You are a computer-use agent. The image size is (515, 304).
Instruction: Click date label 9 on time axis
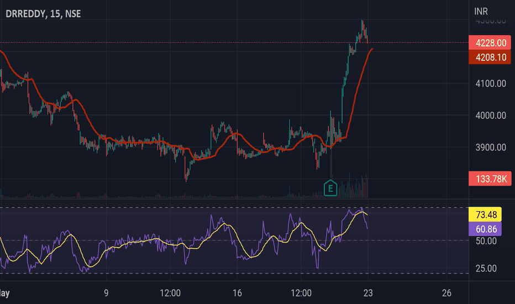coord(106,293)
